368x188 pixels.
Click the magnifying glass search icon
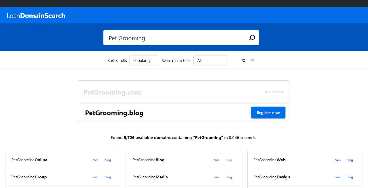(x=252, y=38)
